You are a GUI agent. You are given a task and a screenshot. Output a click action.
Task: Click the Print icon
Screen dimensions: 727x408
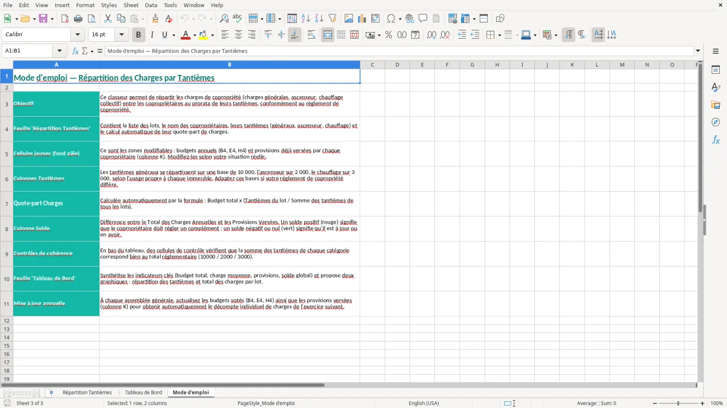78,19
